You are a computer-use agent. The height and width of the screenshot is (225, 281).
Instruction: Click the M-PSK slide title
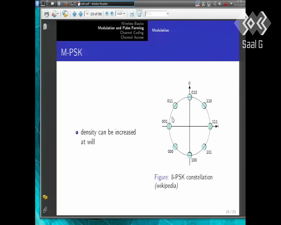(x=71, y=52)
